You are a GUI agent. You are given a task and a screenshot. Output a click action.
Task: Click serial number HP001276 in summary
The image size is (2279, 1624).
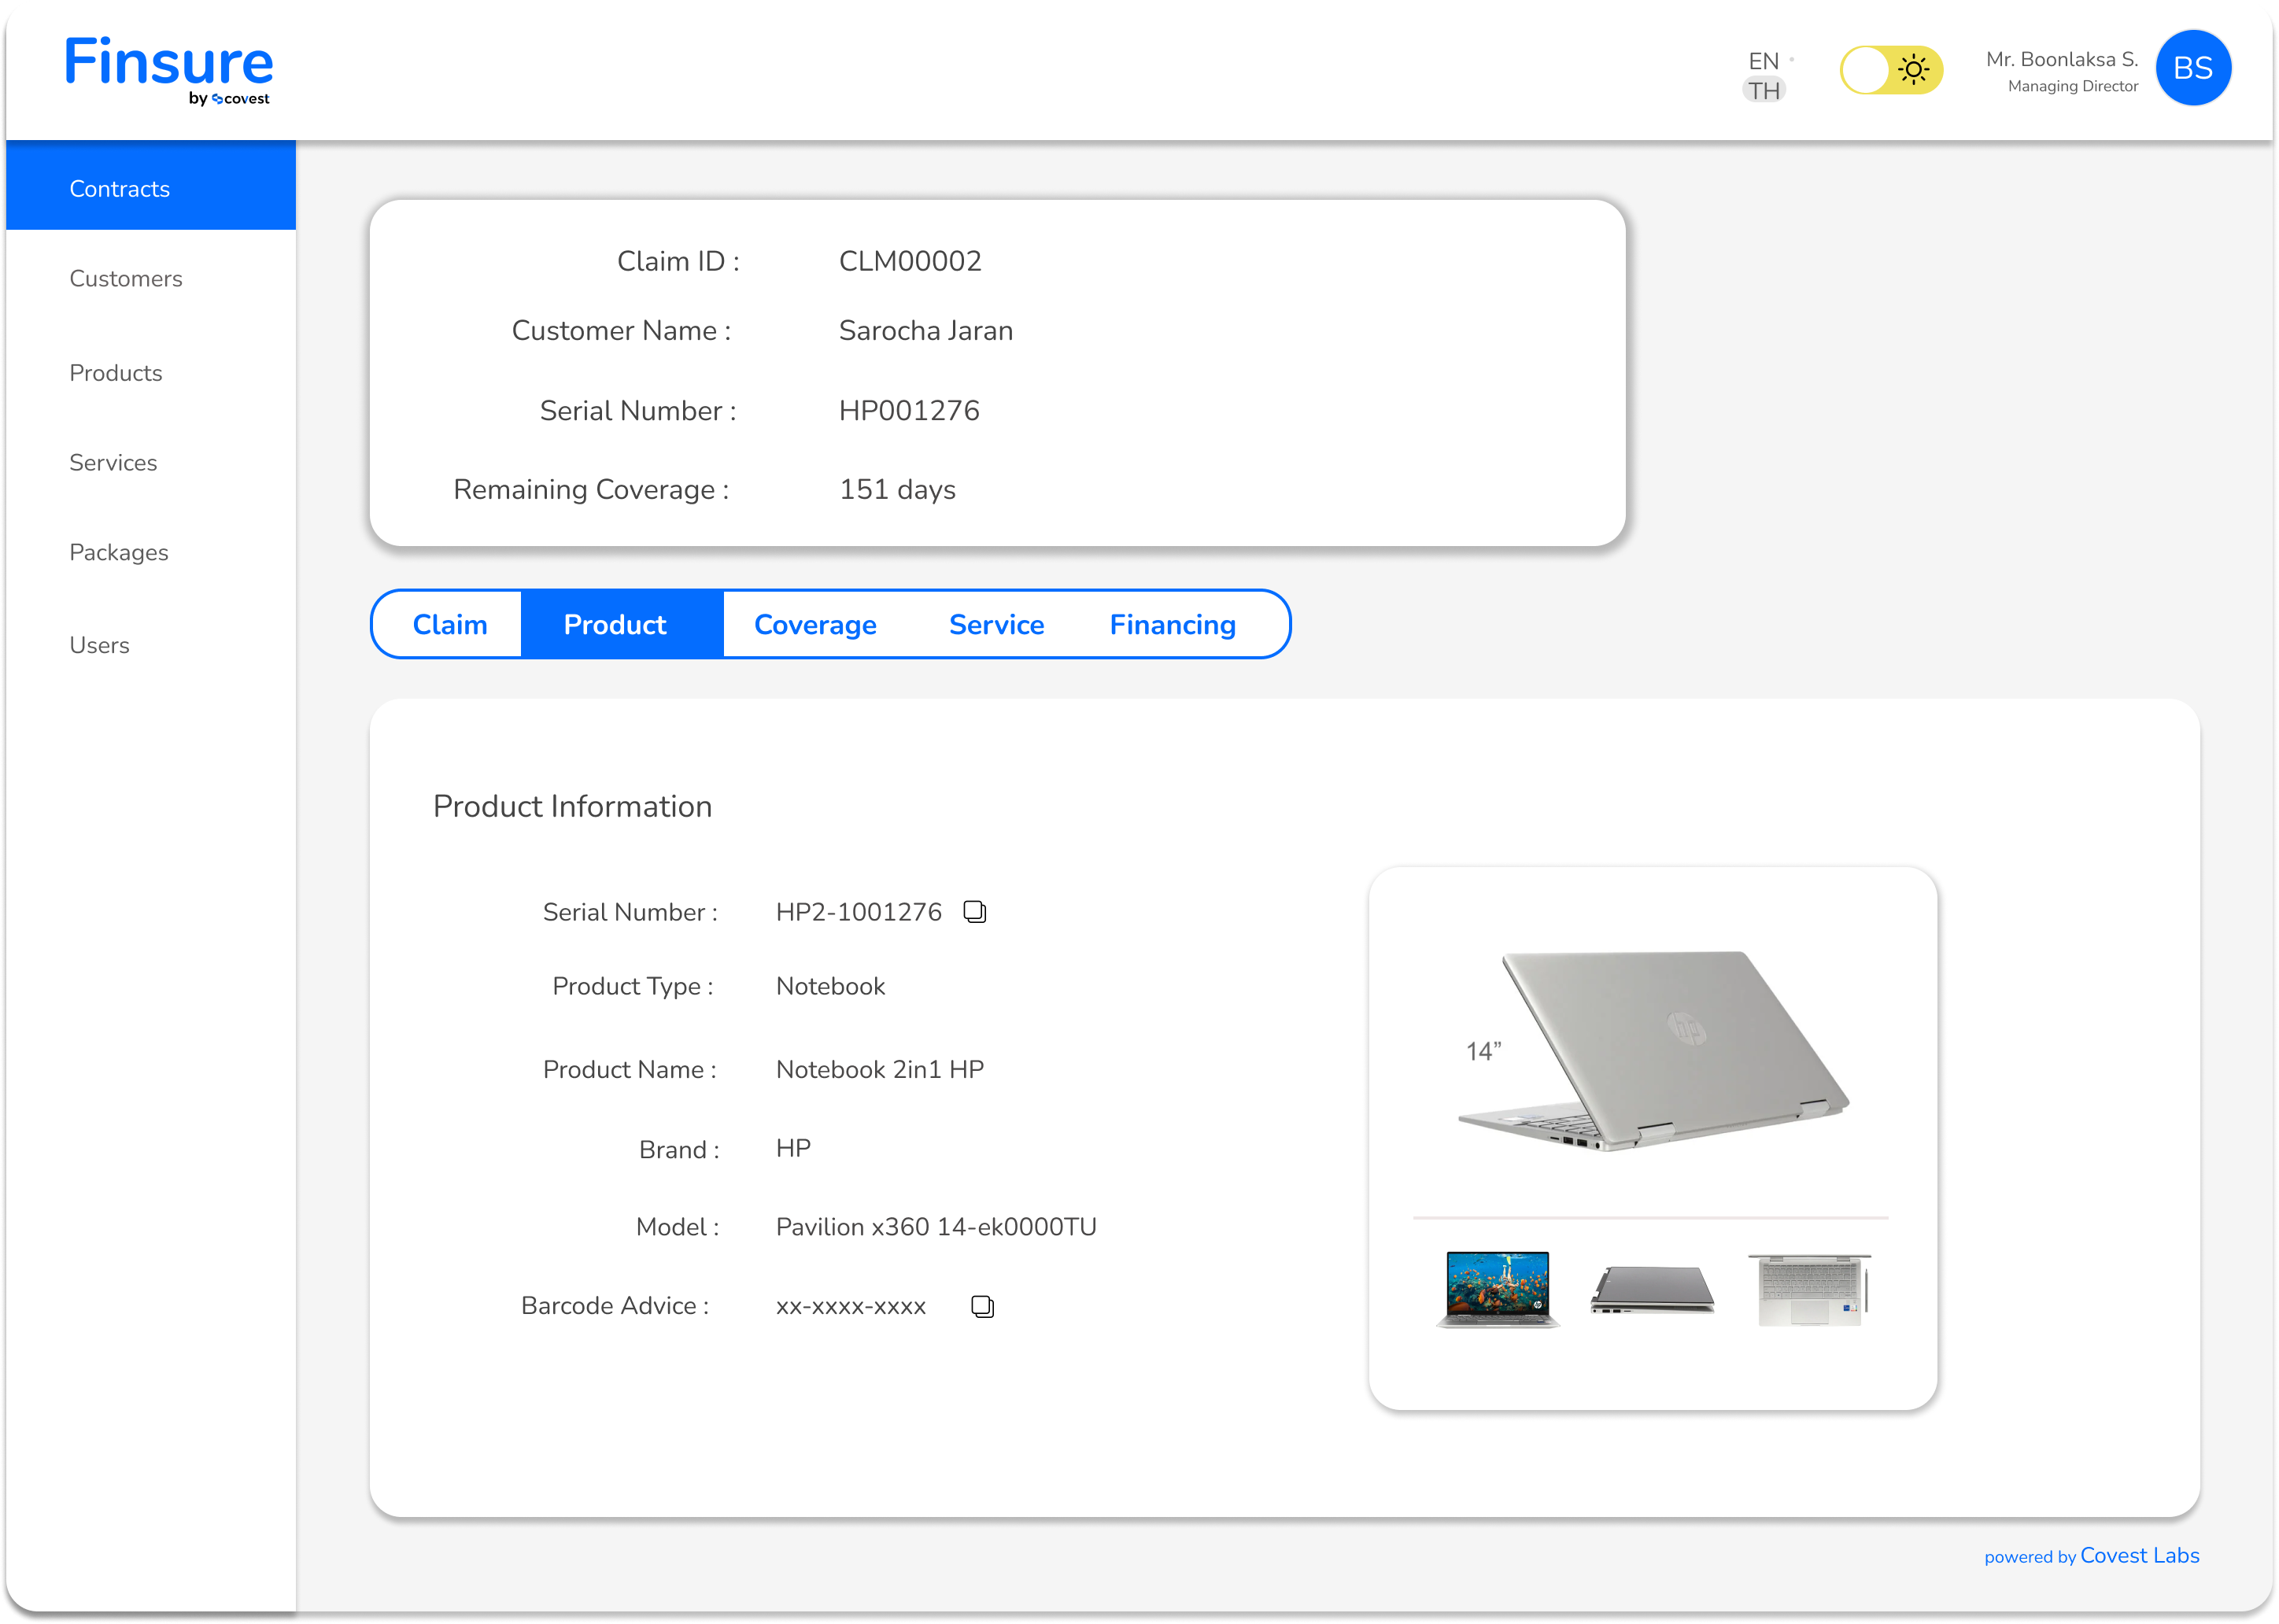908,410
